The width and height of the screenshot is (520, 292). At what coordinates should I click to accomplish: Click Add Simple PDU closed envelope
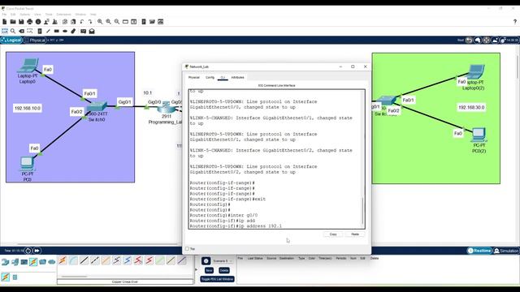pyautogui.click(x=83, y=31)
